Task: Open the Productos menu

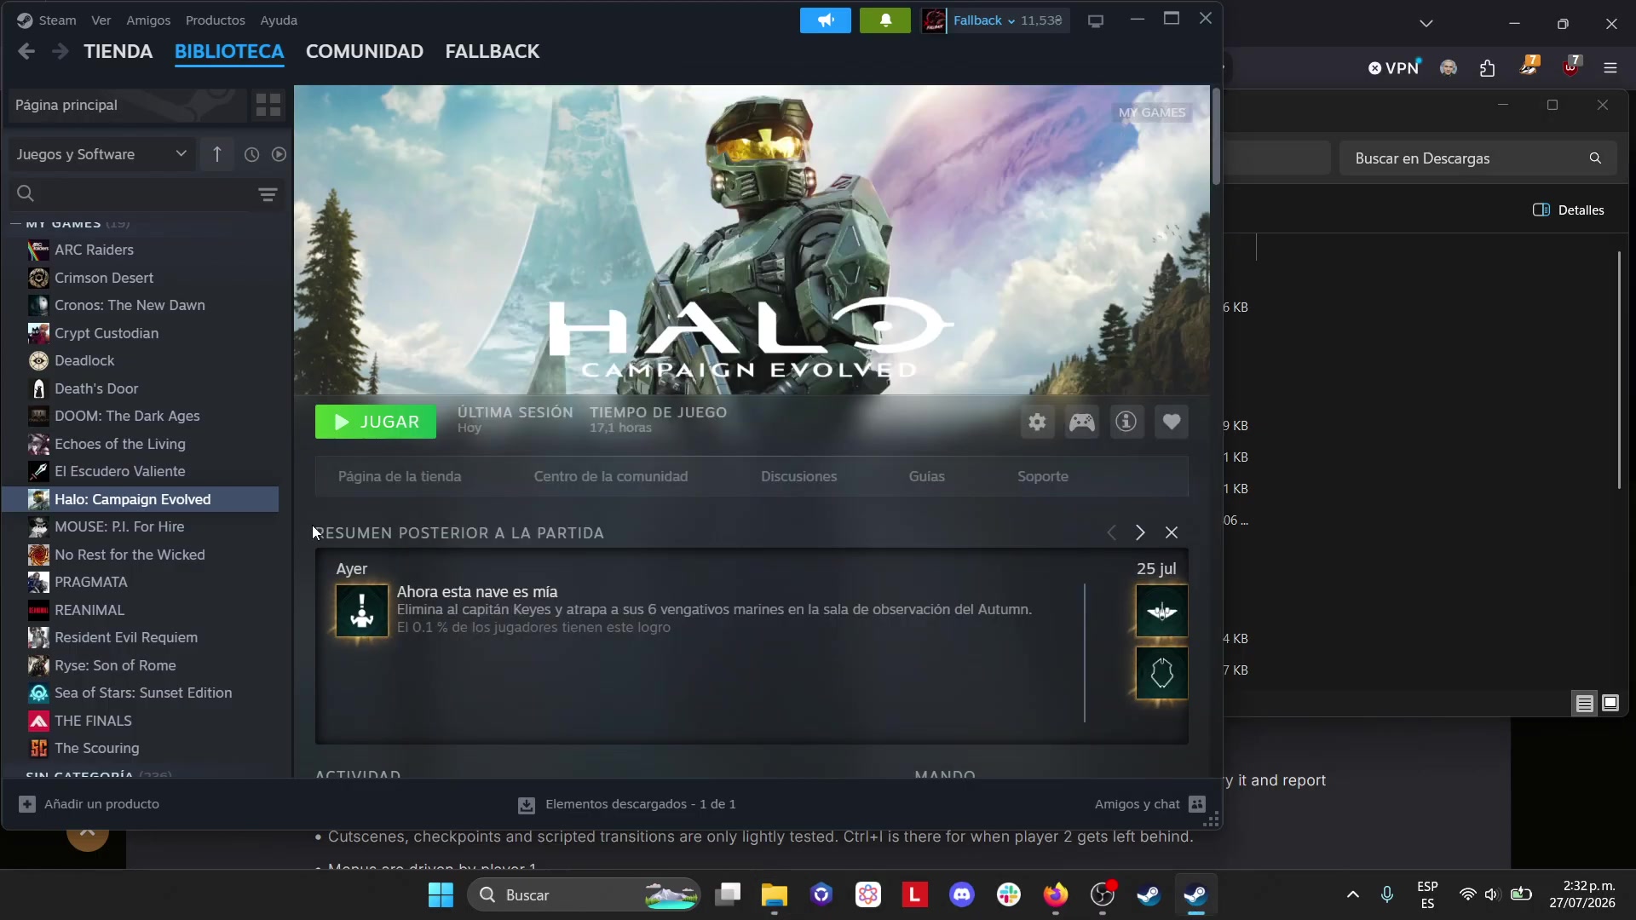Action: [215, 20]
